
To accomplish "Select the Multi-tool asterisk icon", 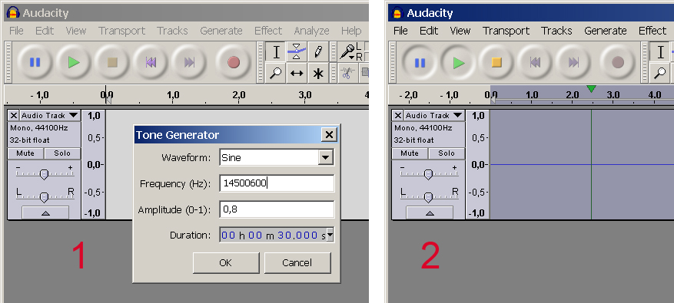I will (317, 73).
